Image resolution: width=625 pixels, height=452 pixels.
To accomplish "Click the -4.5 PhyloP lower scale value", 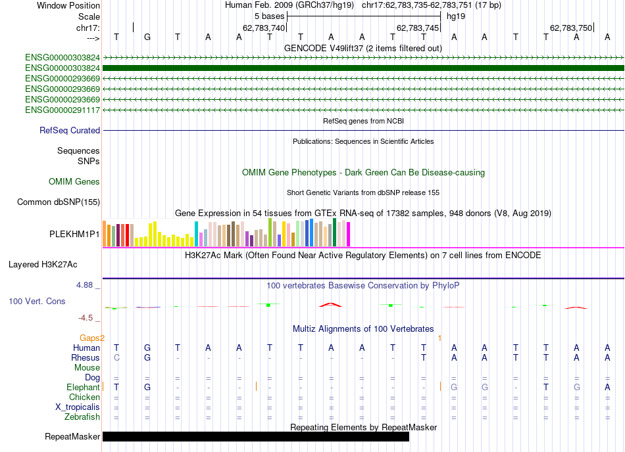I will [86, 317].
